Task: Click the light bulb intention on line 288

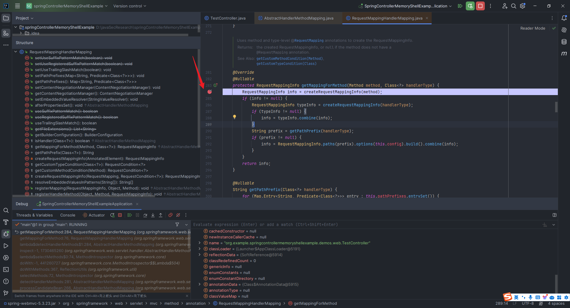Action: 235,117
